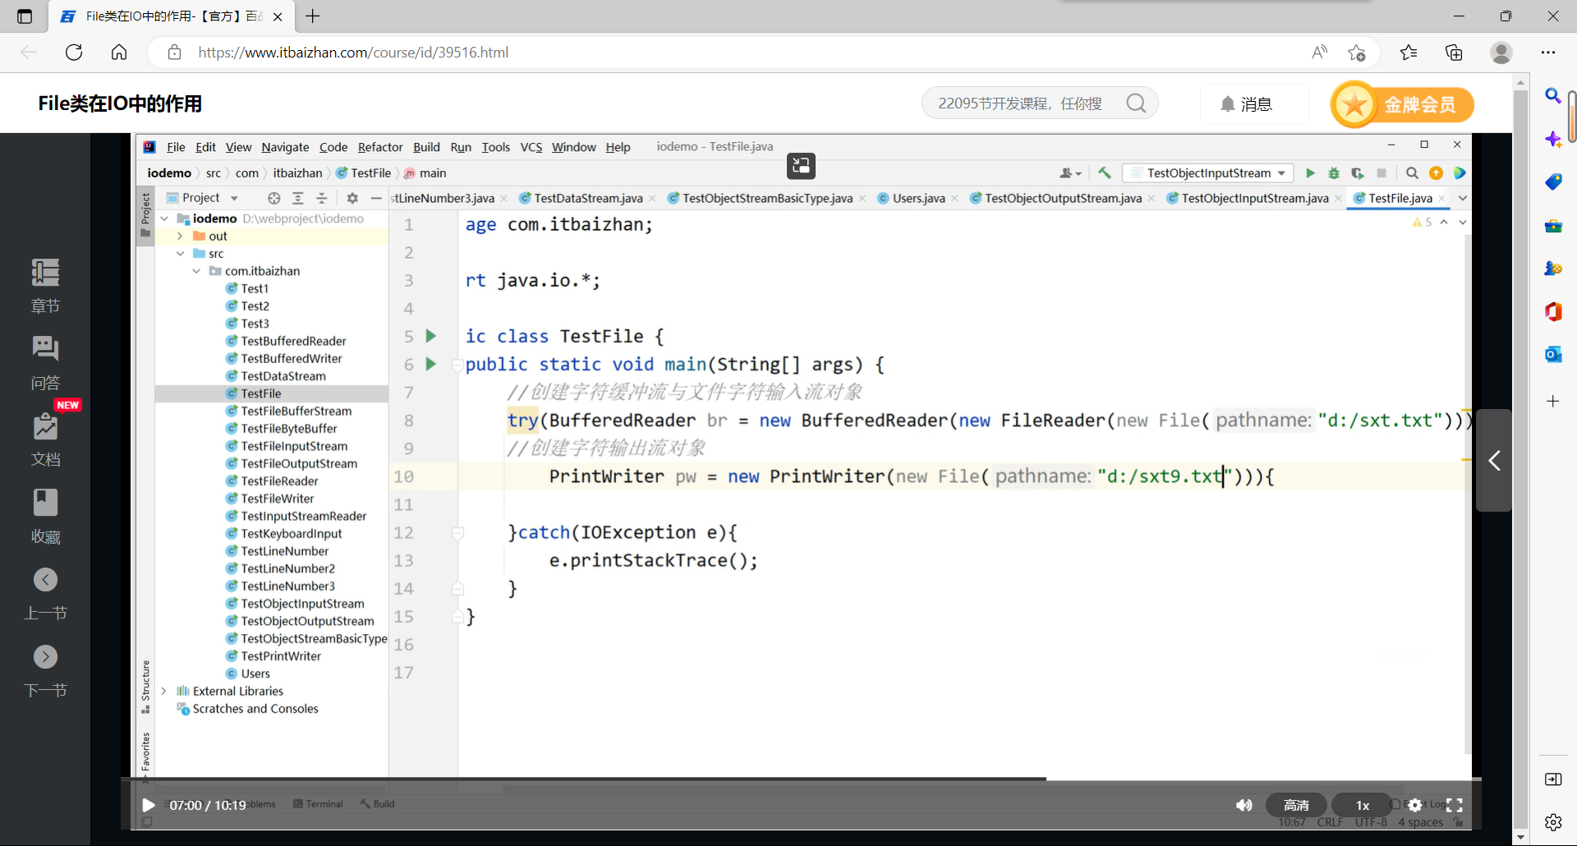The height and width of the screenshot is (846, 1577).
Task: Toggle the Structure tool window side tab
Action: coord(145,687)
